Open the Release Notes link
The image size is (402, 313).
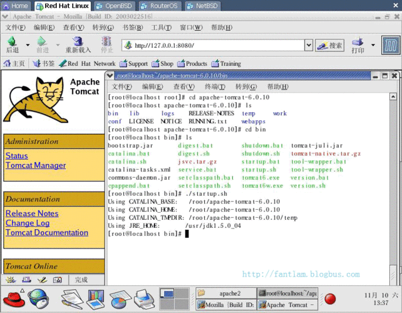point(32,213)
